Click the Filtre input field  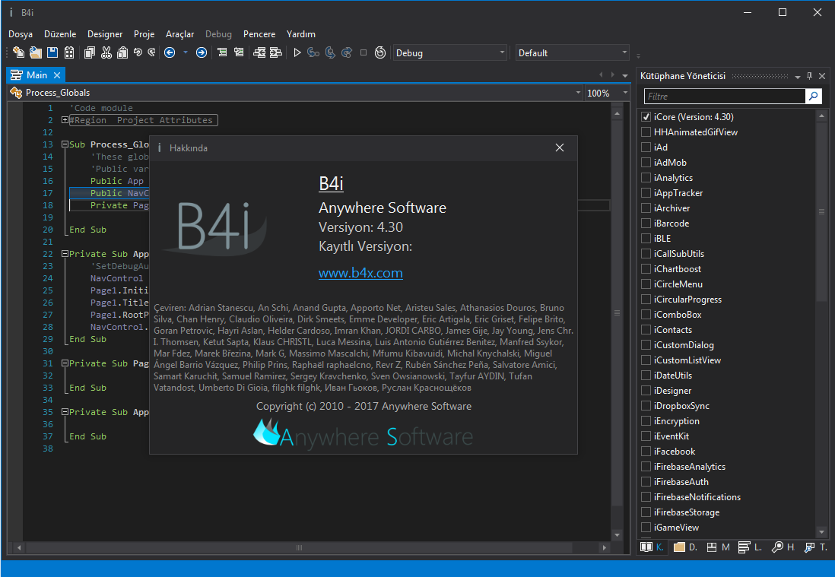[x=724, y=97]
